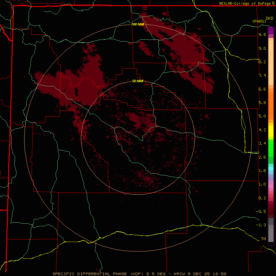Click the NEXLAB-College of DuPage credit text
The image size is (276, 276).
245,3
